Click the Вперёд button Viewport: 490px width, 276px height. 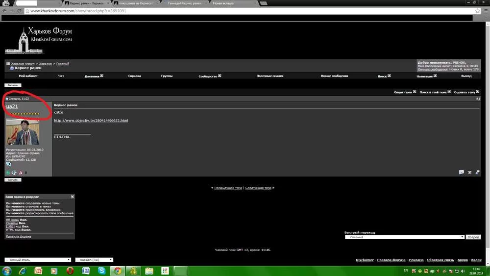473,237
